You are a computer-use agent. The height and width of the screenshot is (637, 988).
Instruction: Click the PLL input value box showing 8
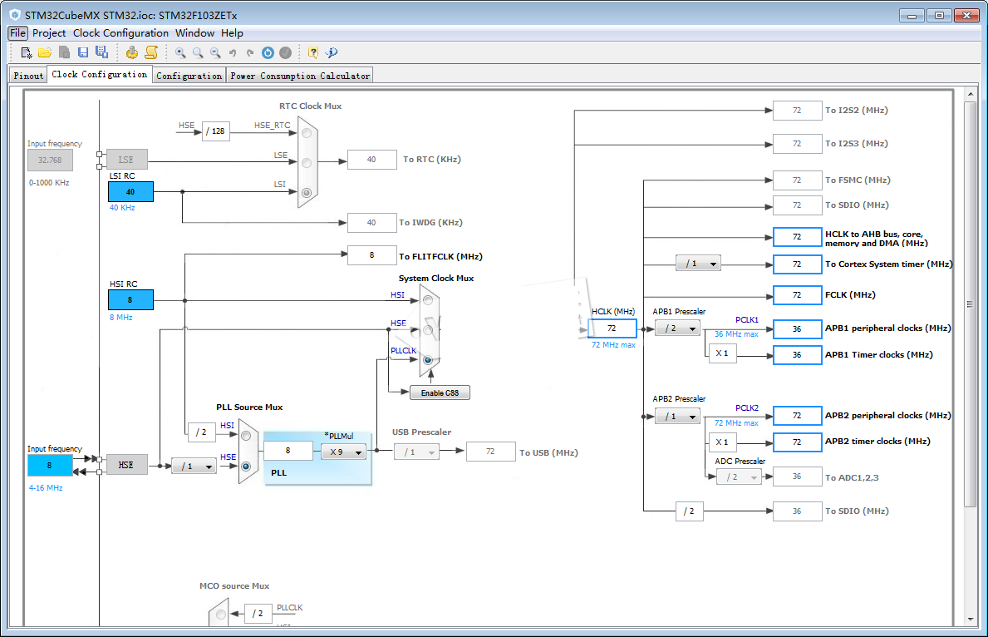tap(288, 451)
